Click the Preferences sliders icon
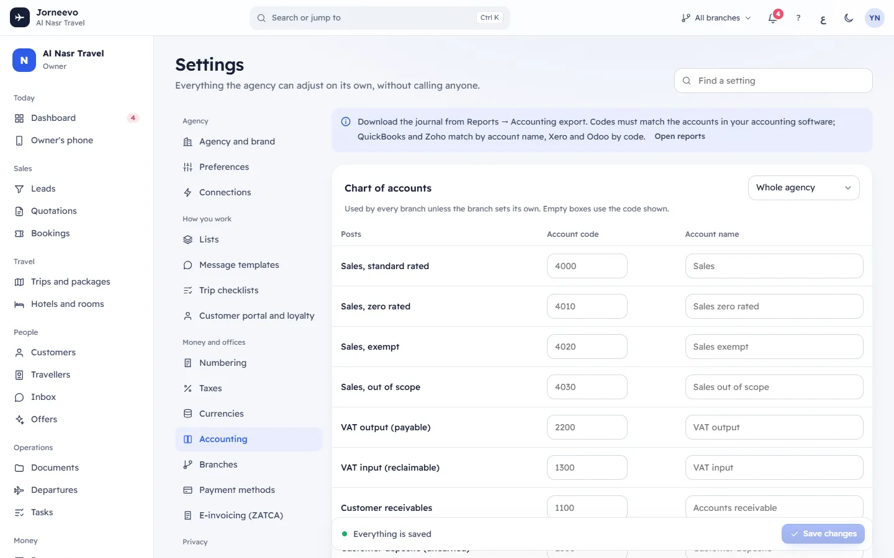The width and height of the screenshot is (894, 558). pos(187,167)
